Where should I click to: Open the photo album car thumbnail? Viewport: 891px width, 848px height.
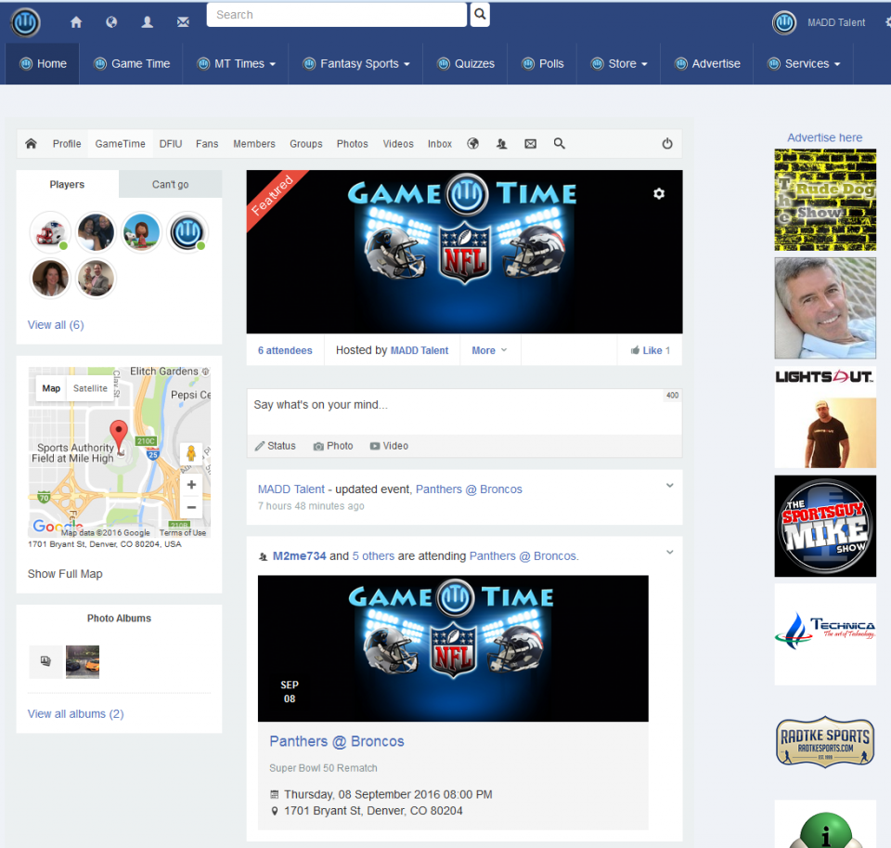click(x=83, y=661)
